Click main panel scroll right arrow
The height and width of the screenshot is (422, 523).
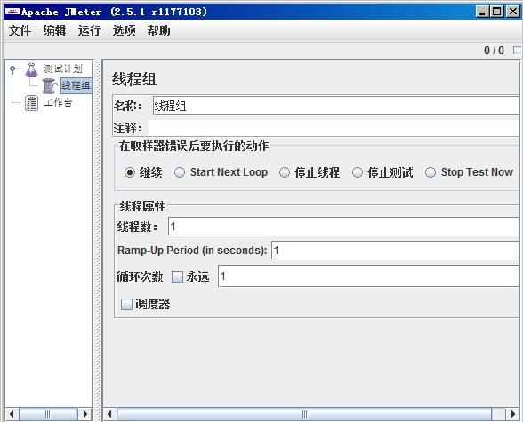[513, 414]
